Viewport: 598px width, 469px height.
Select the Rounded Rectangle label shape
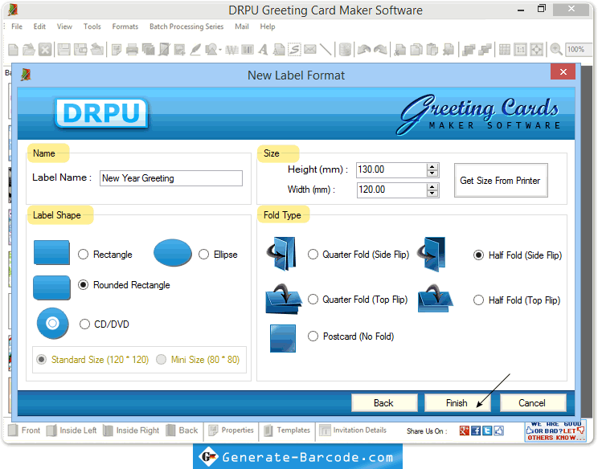[83, 284]
